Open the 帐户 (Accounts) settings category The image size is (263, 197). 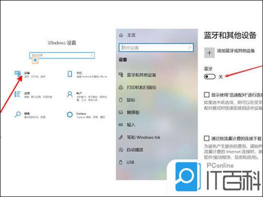[x=87, y=96]
